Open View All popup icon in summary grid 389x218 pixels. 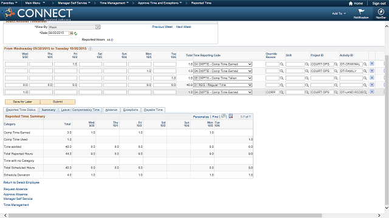coord(223,116)
